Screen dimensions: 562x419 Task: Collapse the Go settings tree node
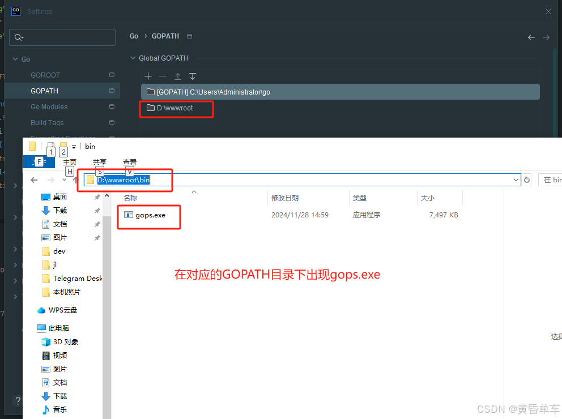(x=15, y=59)
